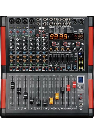Click the channel 3 fader cap
This screenshot has width=94, height=134.
point(26,96)
